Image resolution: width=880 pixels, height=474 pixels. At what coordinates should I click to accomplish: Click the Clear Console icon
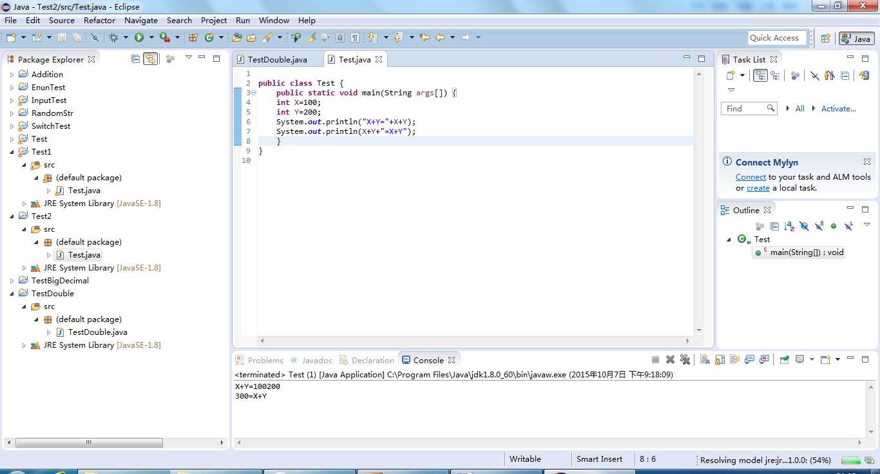[705, 359]
